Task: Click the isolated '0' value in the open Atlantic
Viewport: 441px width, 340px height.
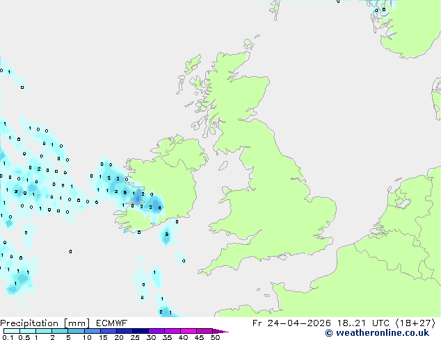Action: (x=70, y=251)
